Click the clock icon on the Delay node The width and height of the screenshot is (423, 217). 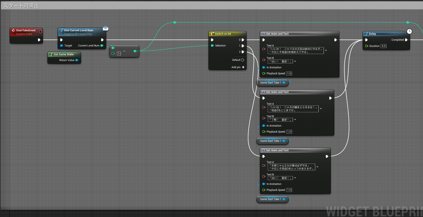(409, 31)
